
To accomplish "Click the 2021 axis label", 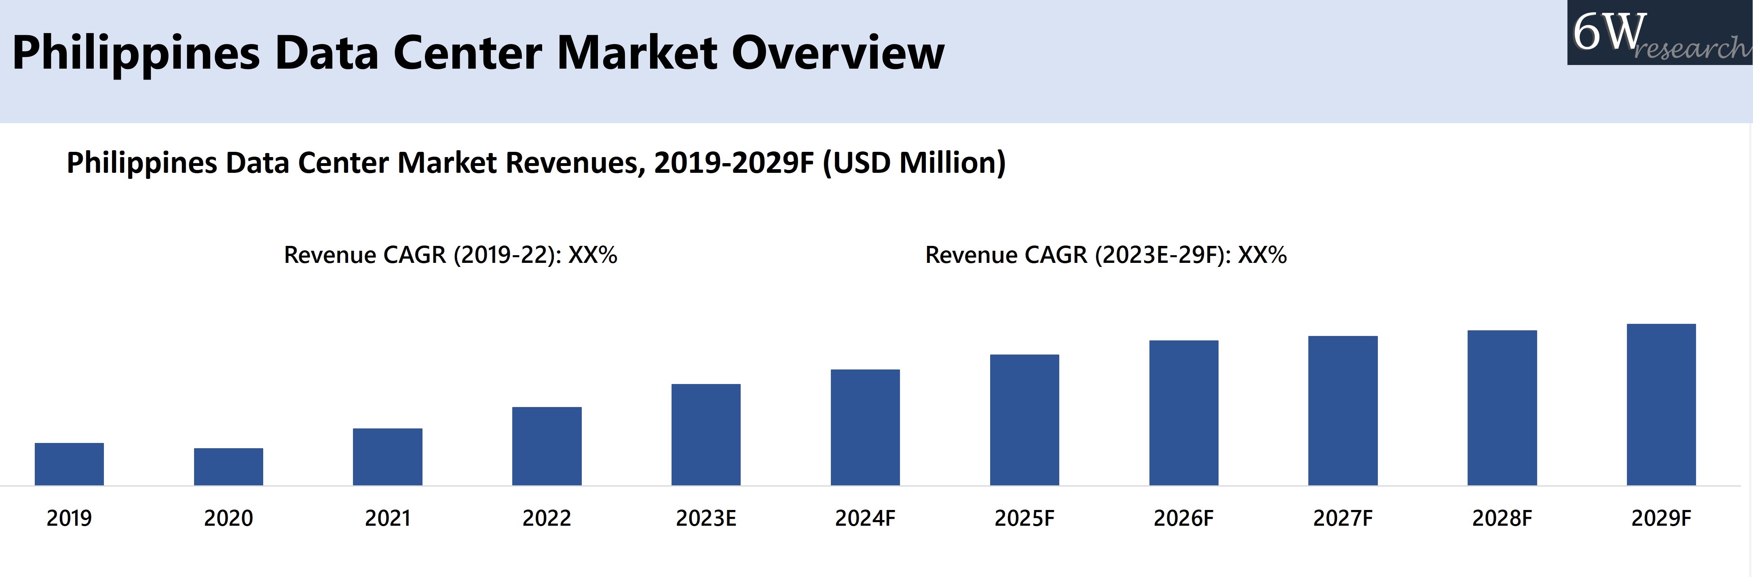I will coord(388,518).
